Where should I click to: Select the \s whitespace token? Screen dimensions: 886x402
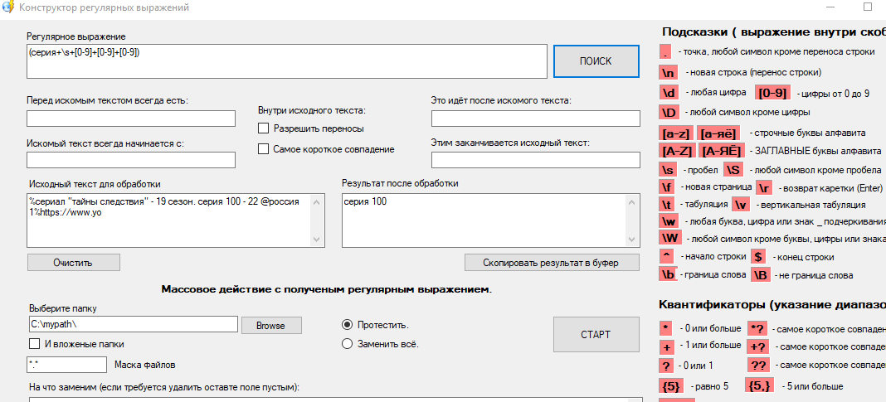(669, 169)
